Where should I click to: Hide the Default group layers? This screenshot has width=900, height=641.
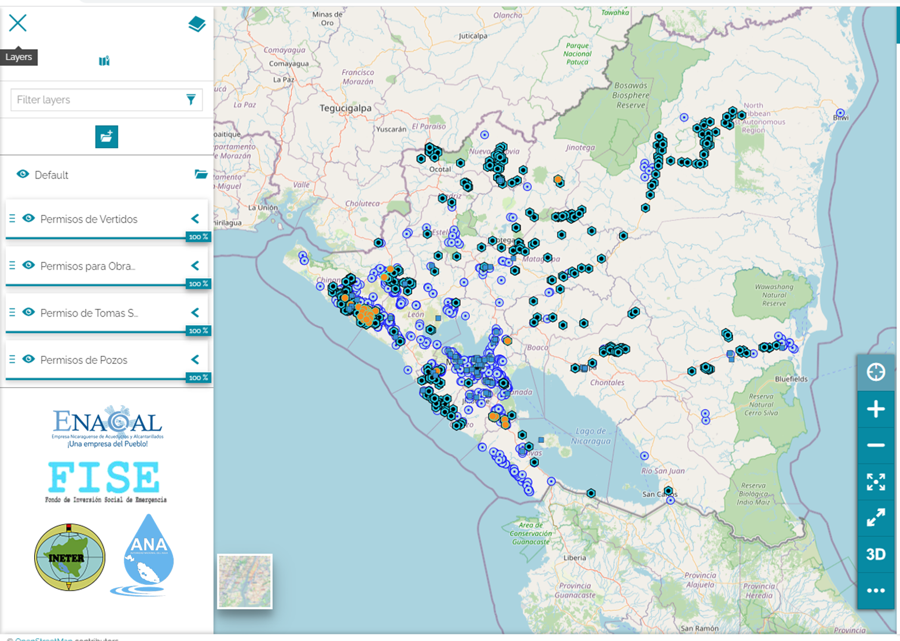click(23, 175)
